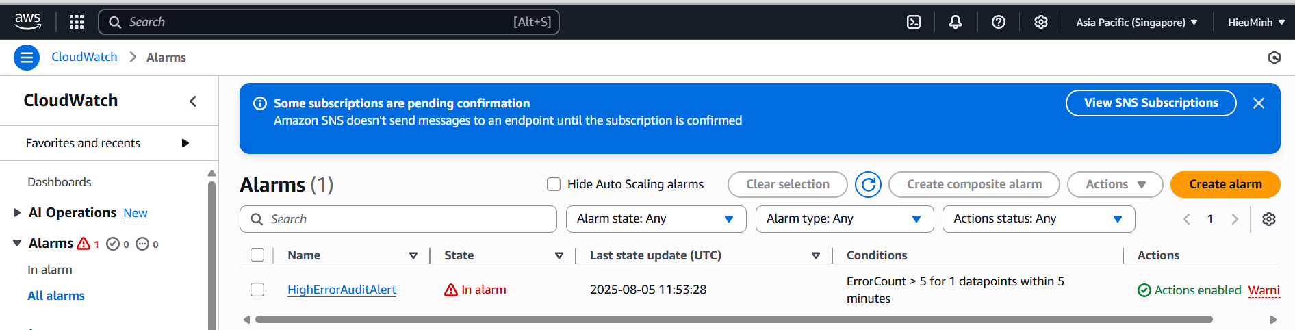1295x330 pixels.
Task: Select the HighErrorAuditAlert row checkbox
Action: 257,290
